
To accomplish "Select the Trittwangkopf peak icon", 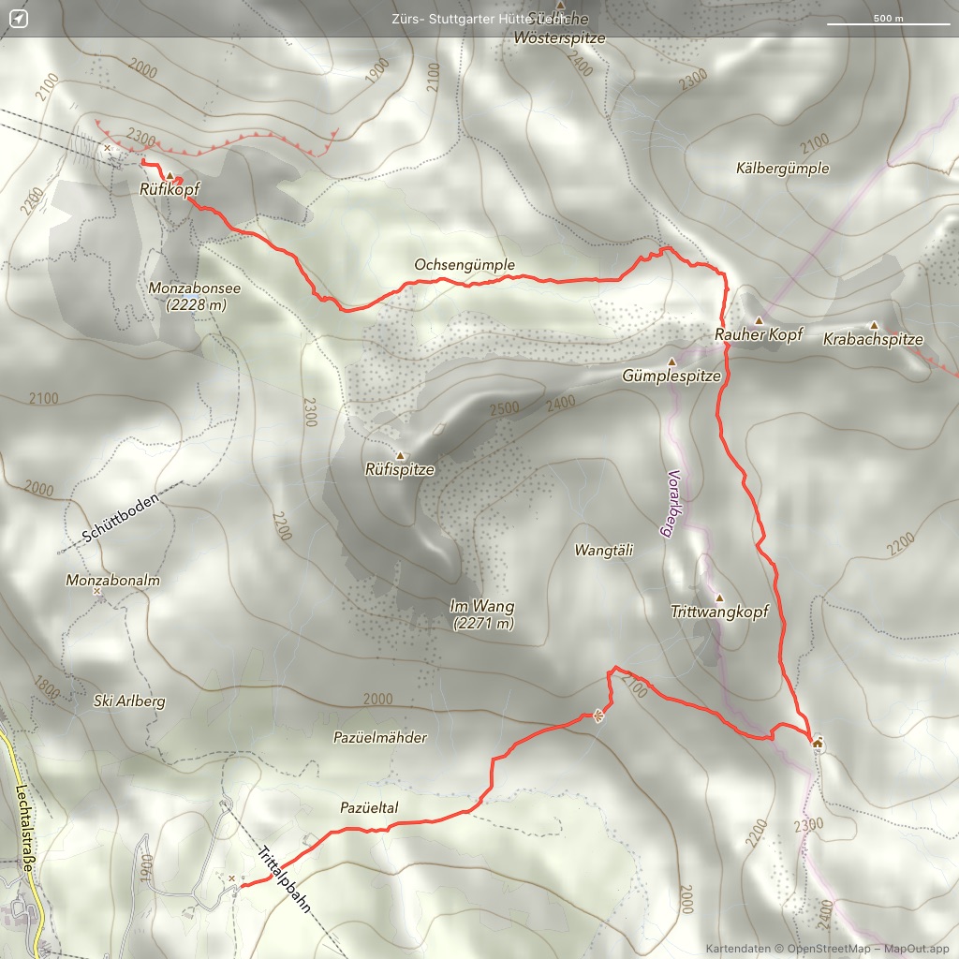I will pos(719,598).
